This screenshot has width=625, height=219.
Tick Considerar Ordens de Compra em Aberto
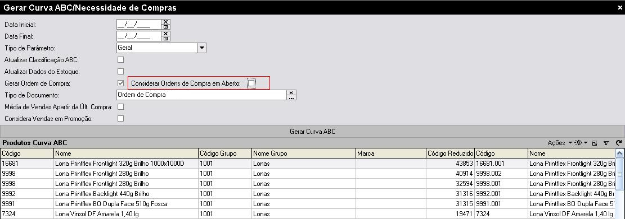[251, 83]
